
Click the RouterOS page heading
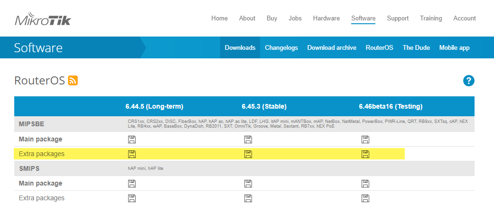tap(39, 81)
